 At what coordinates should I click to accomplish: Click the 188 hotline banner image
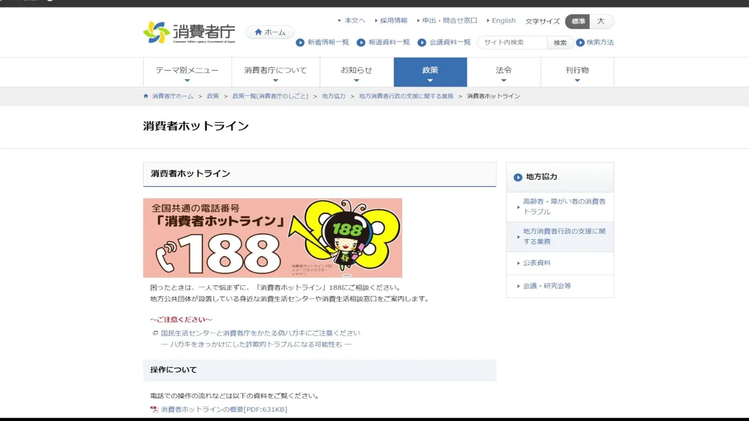tap(273, 238)
